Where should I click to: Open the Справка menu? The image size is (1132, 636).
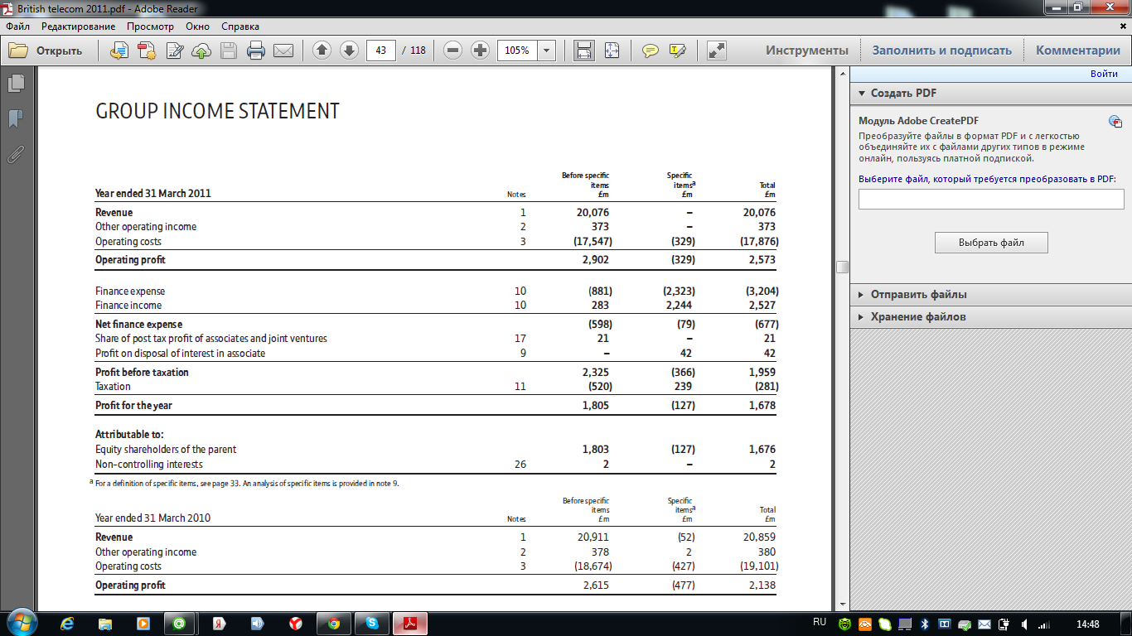[x=240, y=26]
